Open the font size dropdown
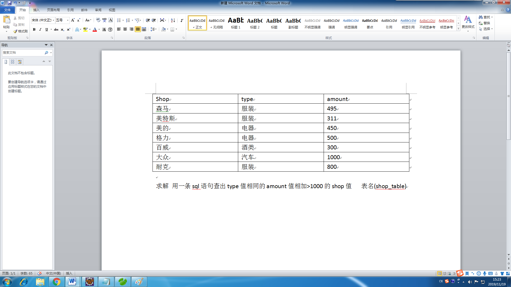The image size is (511, 287). 68,20
